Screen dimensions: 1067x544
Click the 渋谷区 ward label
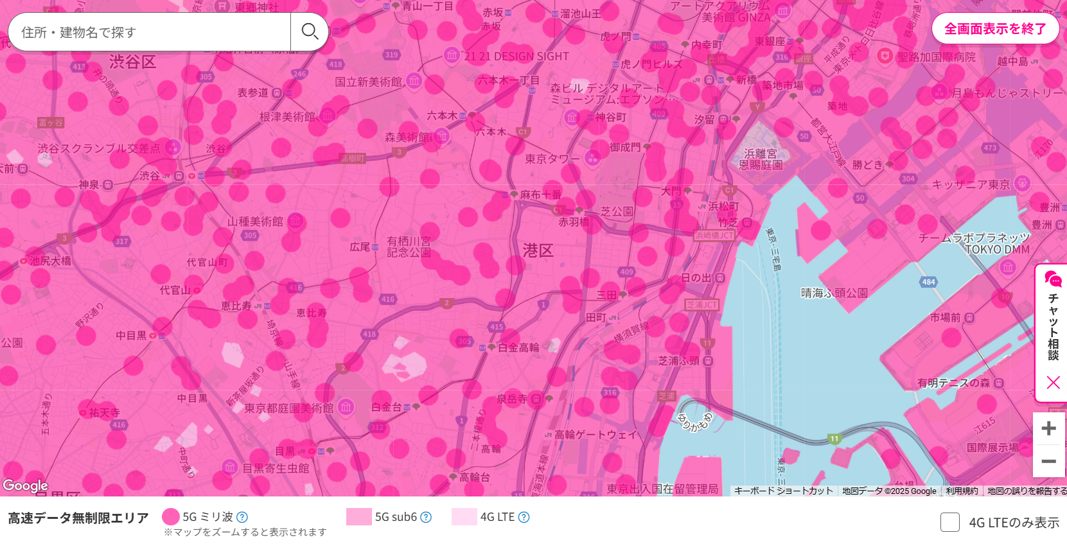(132, 62)
